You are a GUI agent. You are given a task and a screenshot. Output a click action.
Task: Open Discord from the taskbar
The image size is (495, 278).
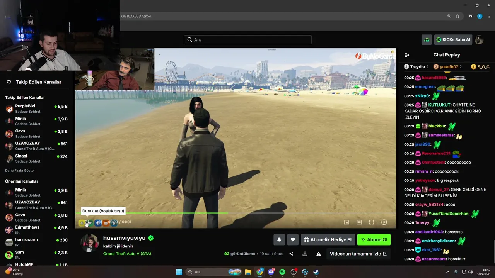coord(271,272)
